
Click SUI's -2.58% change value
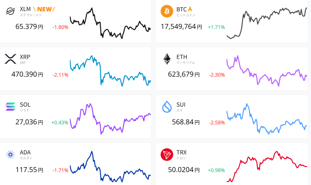217,123
